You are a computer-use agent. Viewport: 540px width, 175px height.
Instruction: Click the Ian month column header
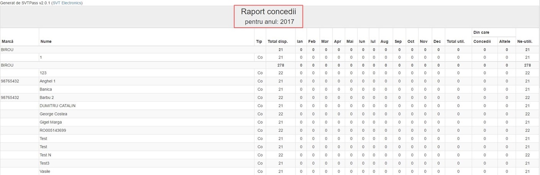[299, 41]
